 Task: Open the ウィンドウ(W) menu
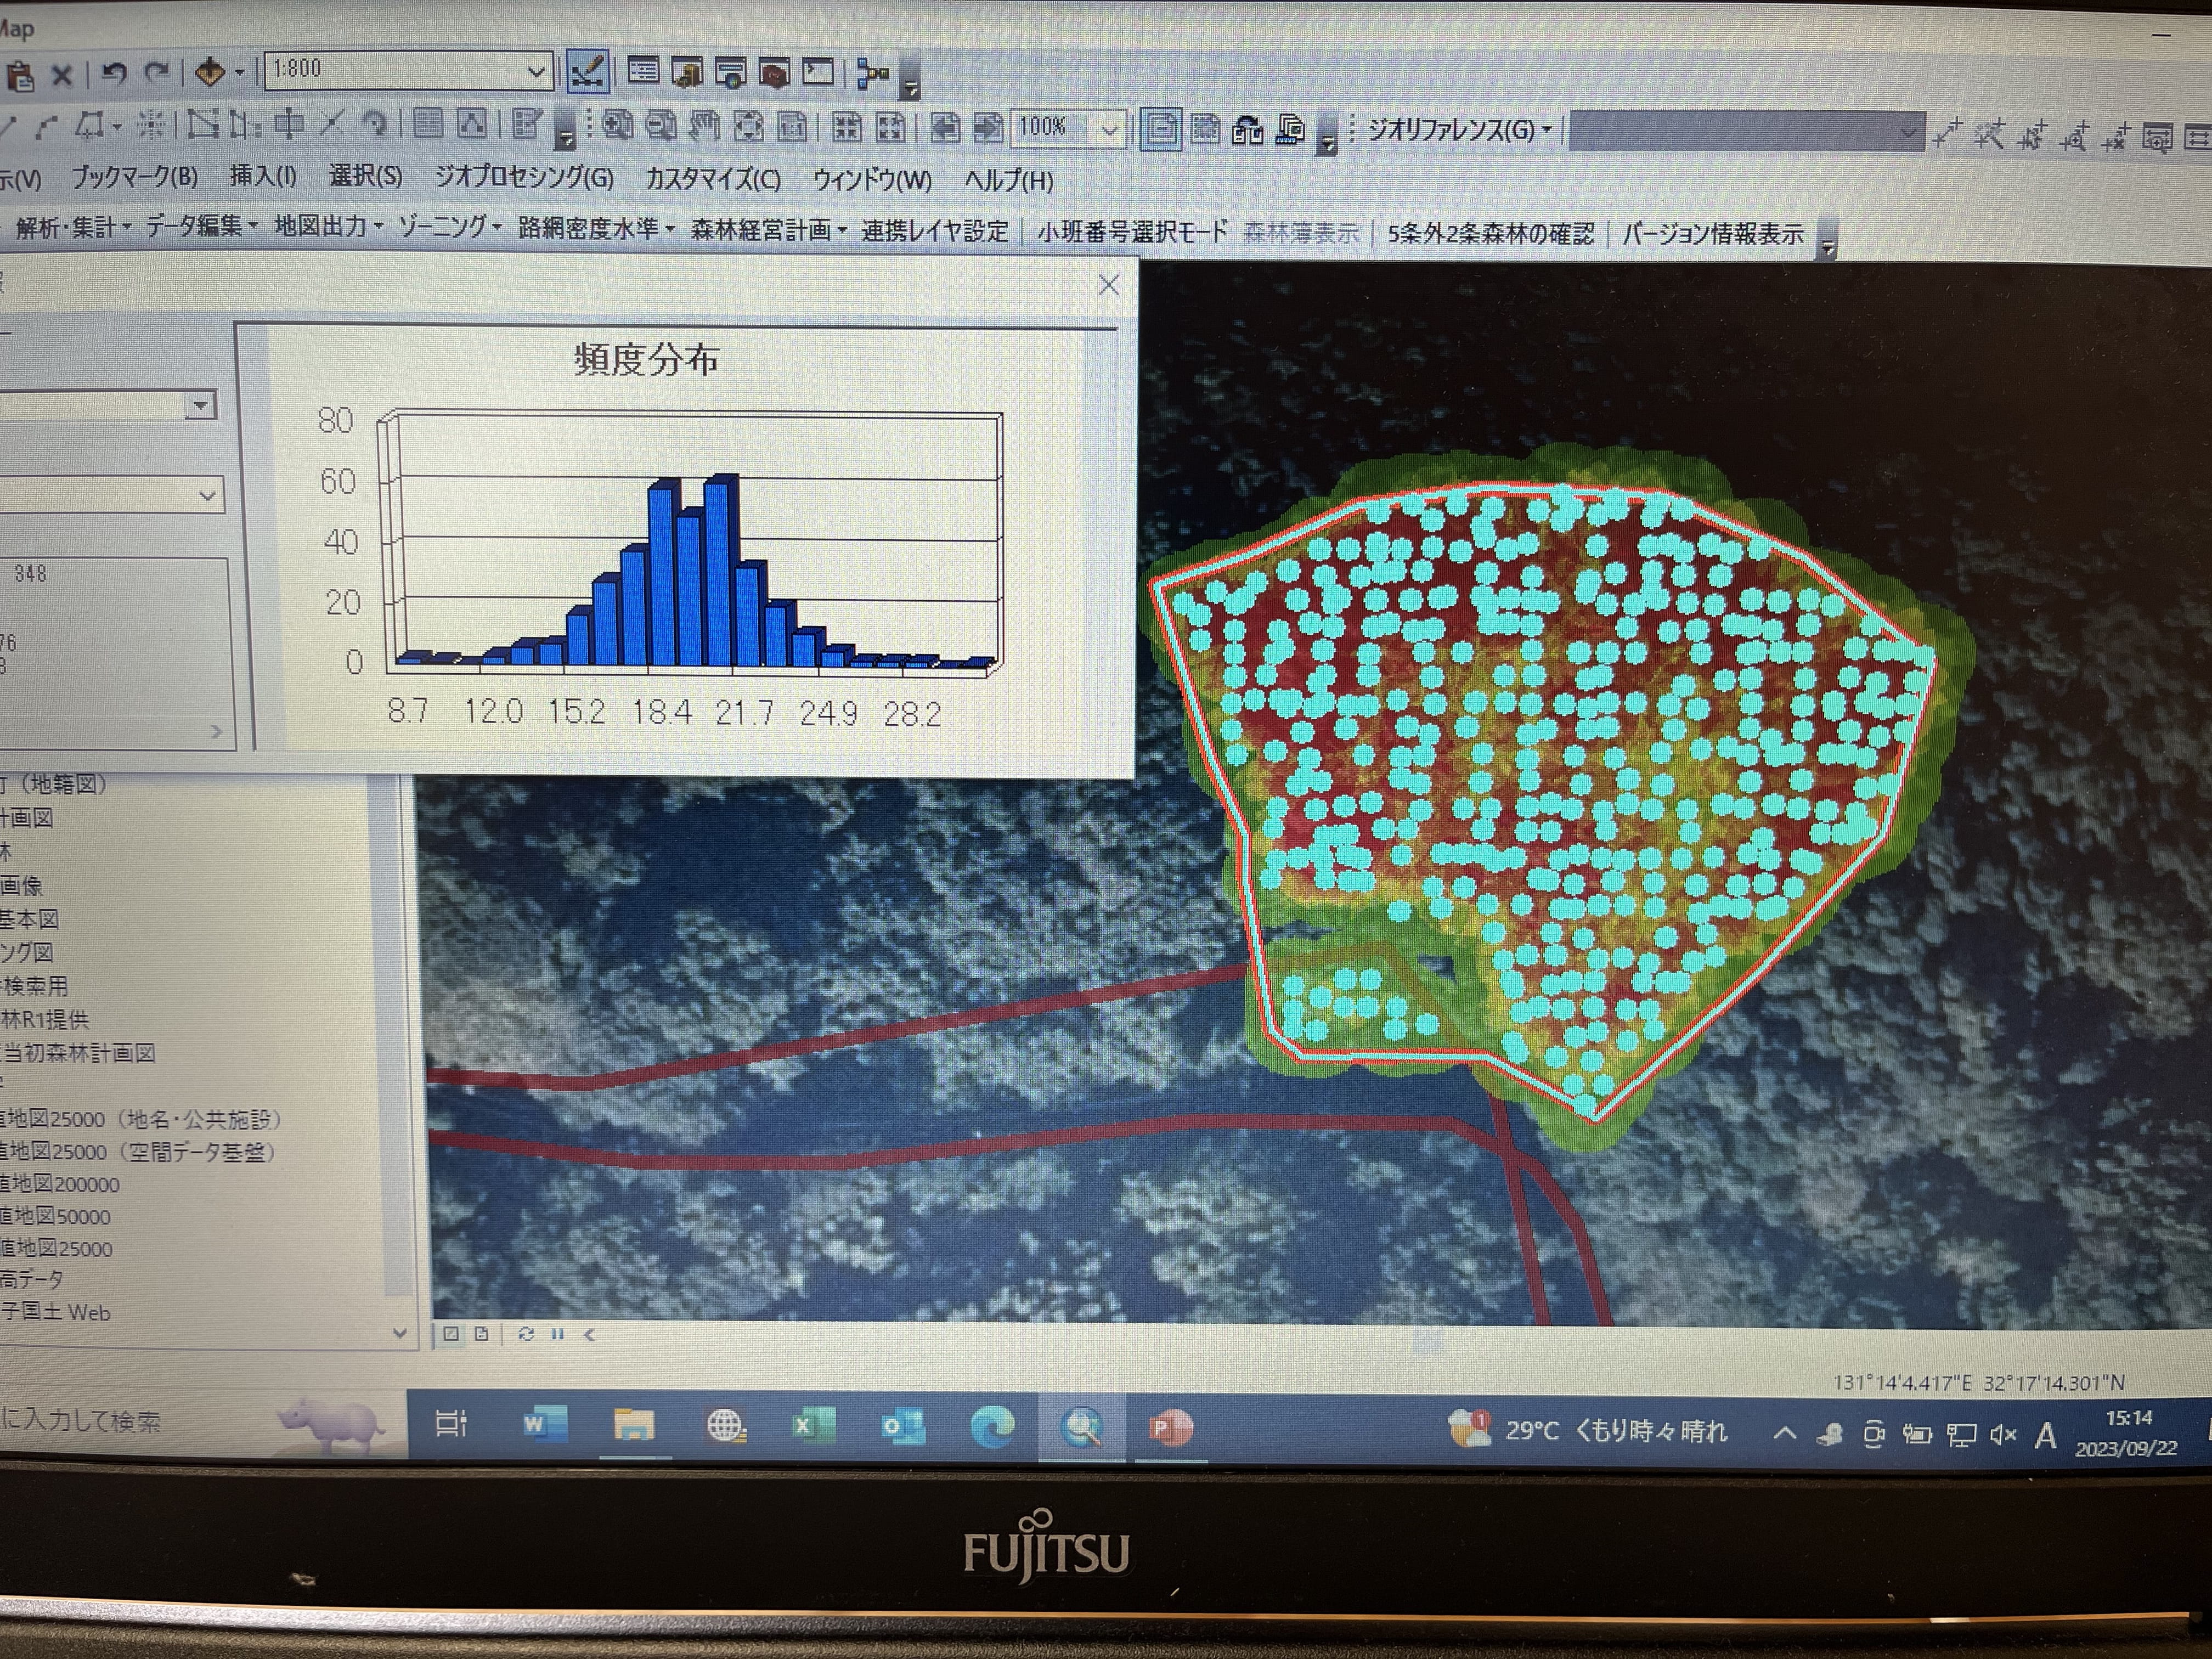pyautogui.click(x=872, y=180)
